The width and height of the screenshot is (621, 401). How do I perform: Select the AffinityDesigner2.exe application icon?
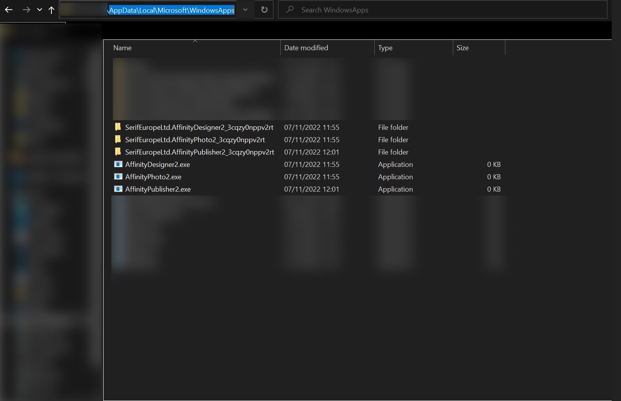(118, 164)
